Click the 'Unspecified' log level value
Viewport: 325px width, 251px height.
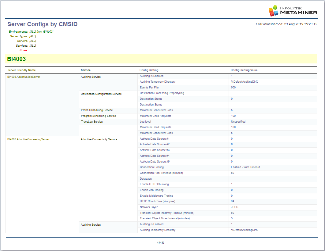[x=238, y=122]
